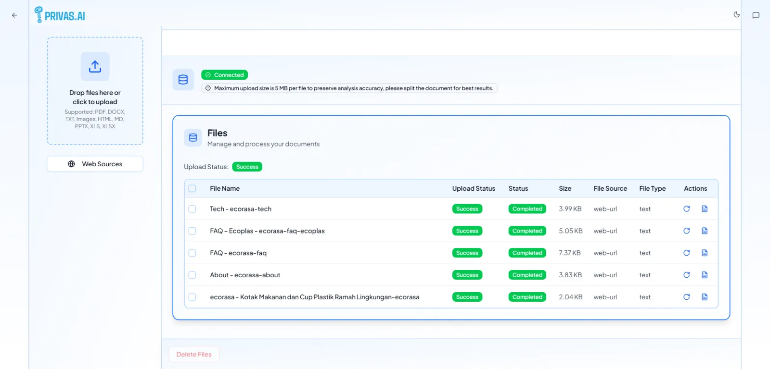
Task: Click Drop files here upload area
Action: tap(95, 91)
